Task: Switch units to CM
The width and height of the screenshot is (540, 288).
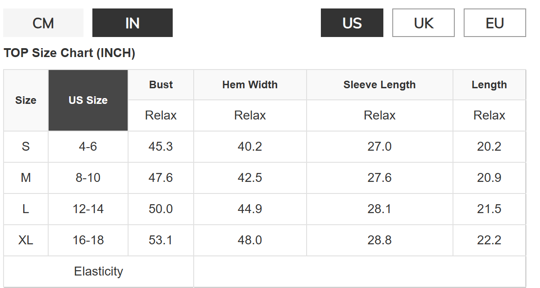Action: pyautogui.click(x=43, y=23)
